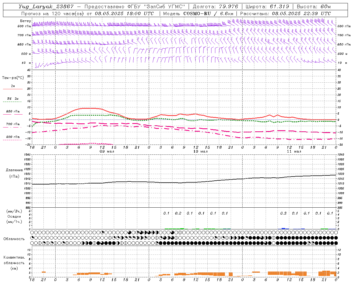352x282 pixels.
Task: Click the 11 мая date label
Action: pyautogui.click(x=294, y=151)
